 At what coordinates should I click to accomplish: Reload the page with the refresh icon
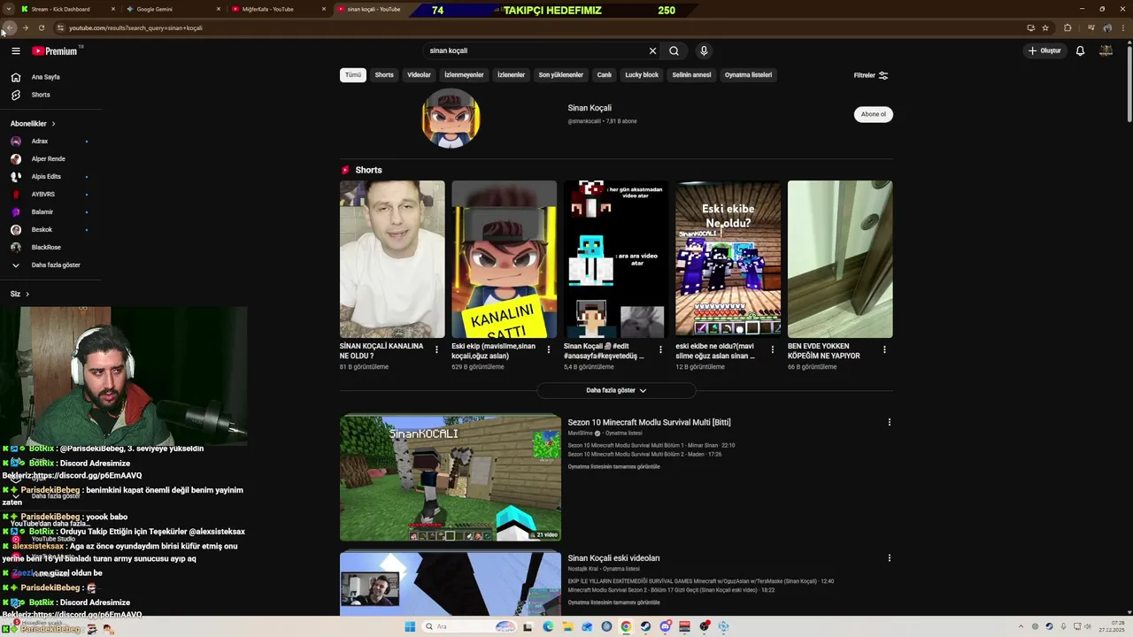coord(42,27)
